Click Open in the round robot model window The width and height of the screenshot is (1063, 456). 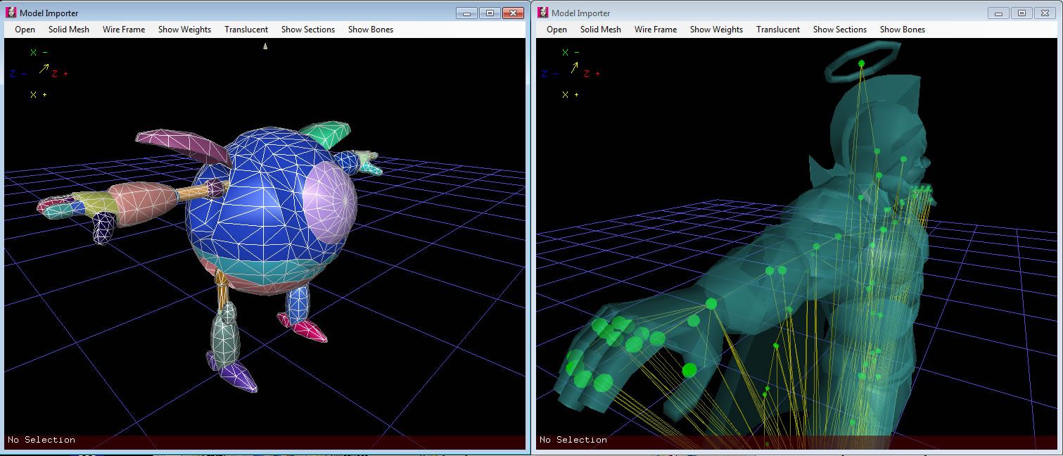click(x=25, y=30)
